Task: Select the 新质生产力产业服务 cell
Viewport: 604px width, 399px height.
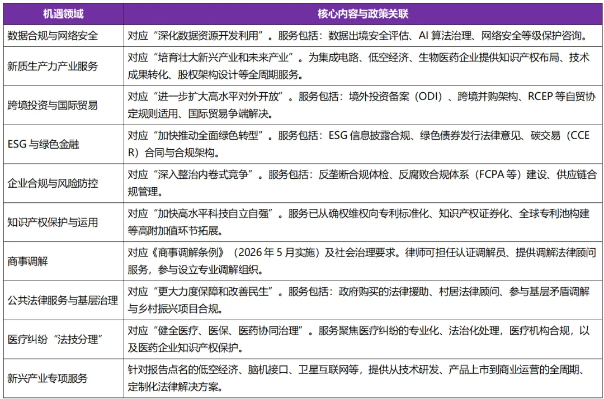Action: pos(64,66)
